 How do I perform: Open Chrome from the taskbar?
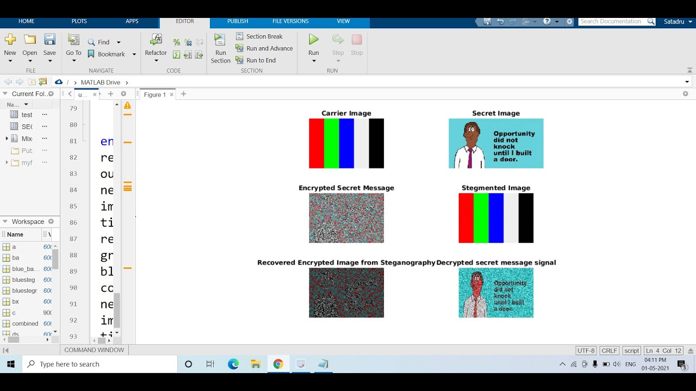pos(278,364)
